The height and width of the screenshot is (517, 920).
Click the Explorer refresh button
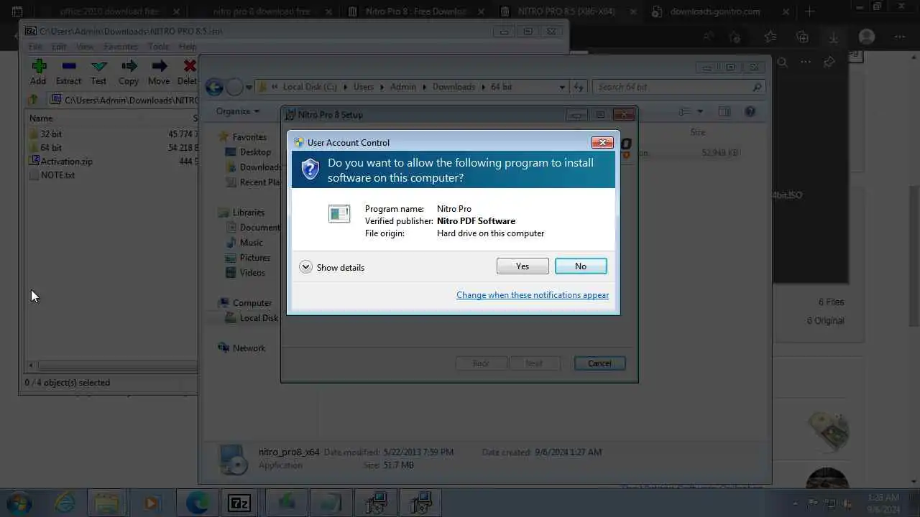pyautogui.click(x=579, y=87)
